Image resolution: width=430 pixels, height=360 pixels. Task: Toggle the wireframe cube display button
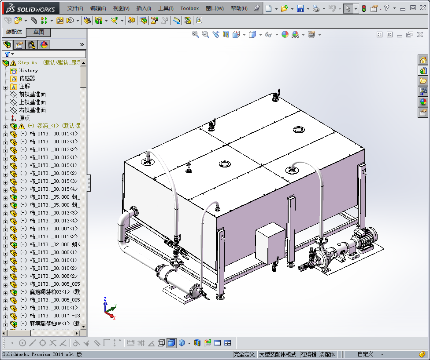(161, 343)
